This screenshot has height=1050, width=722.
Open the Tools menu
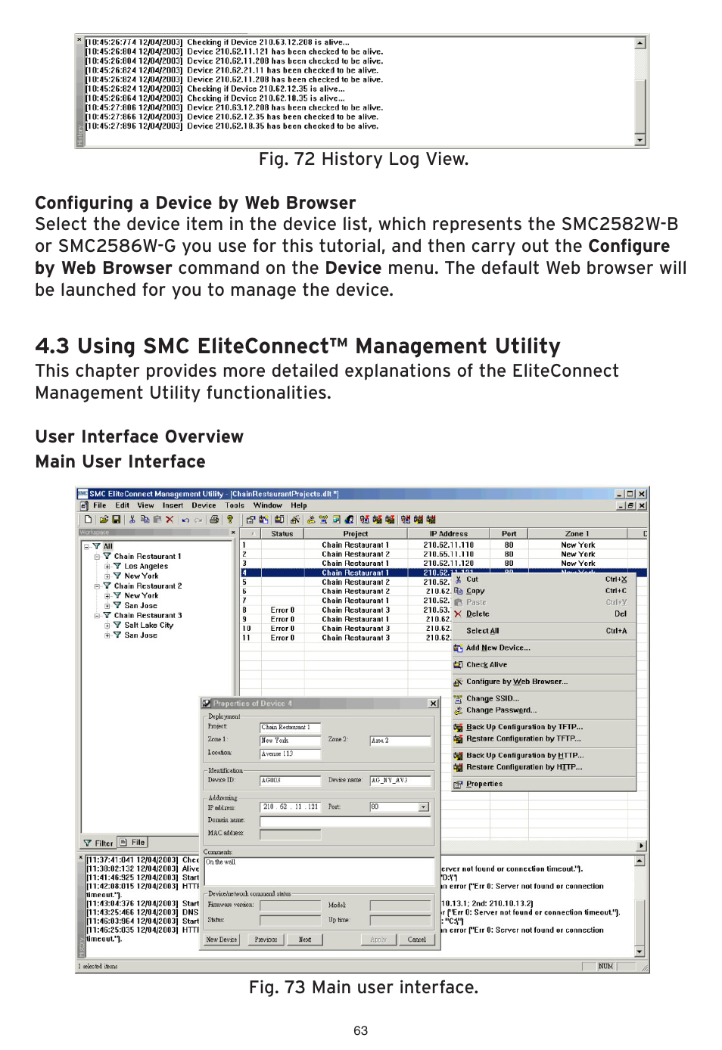(235, 505)
